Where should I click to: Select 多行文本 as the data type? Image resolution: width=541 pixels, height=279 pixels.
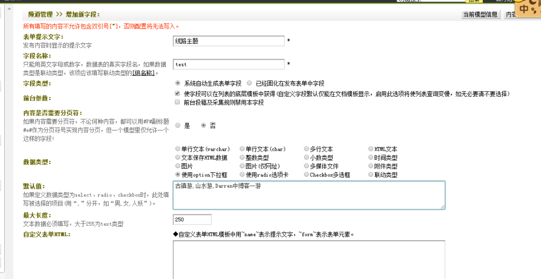(306, 149)
